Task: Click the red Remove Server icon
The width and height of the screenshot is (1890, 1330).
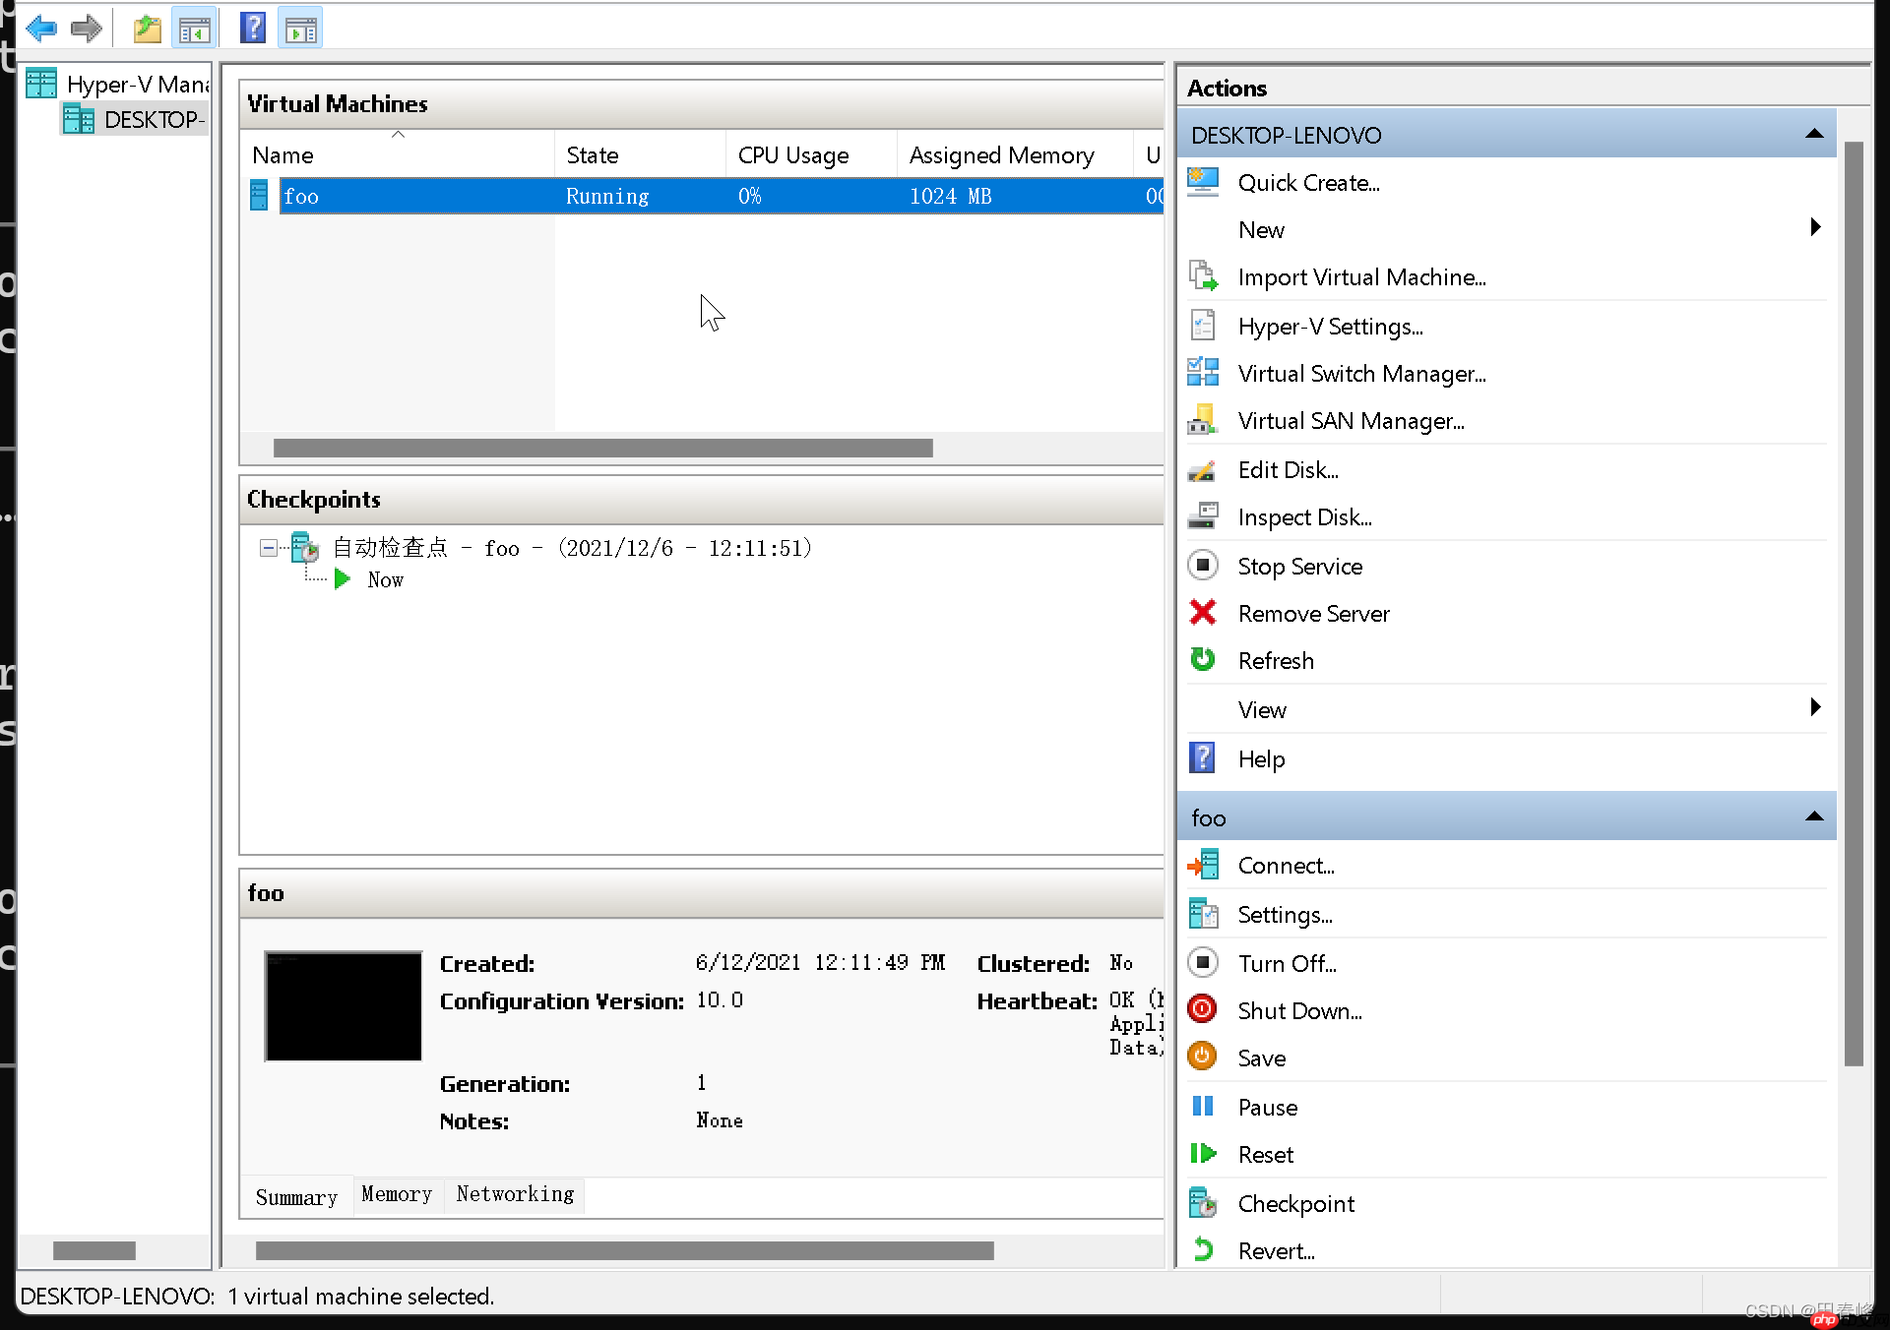Action: tap(1203, 613)
